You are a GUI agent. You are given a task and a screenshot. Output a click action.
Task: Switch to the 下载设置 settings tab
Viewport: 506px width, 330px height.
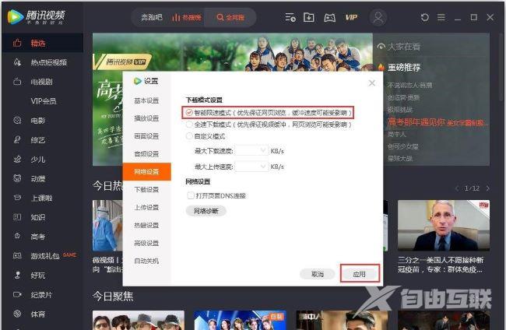click(147, 189)
